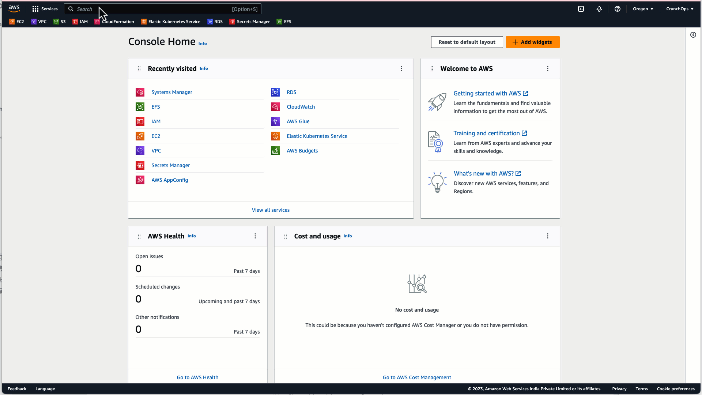Open What's new with AWS link

pos(487,173)
